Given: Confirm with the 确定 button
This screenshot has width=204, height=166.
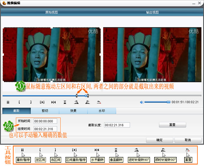Looking at the screenshot, I should [160, 140].
